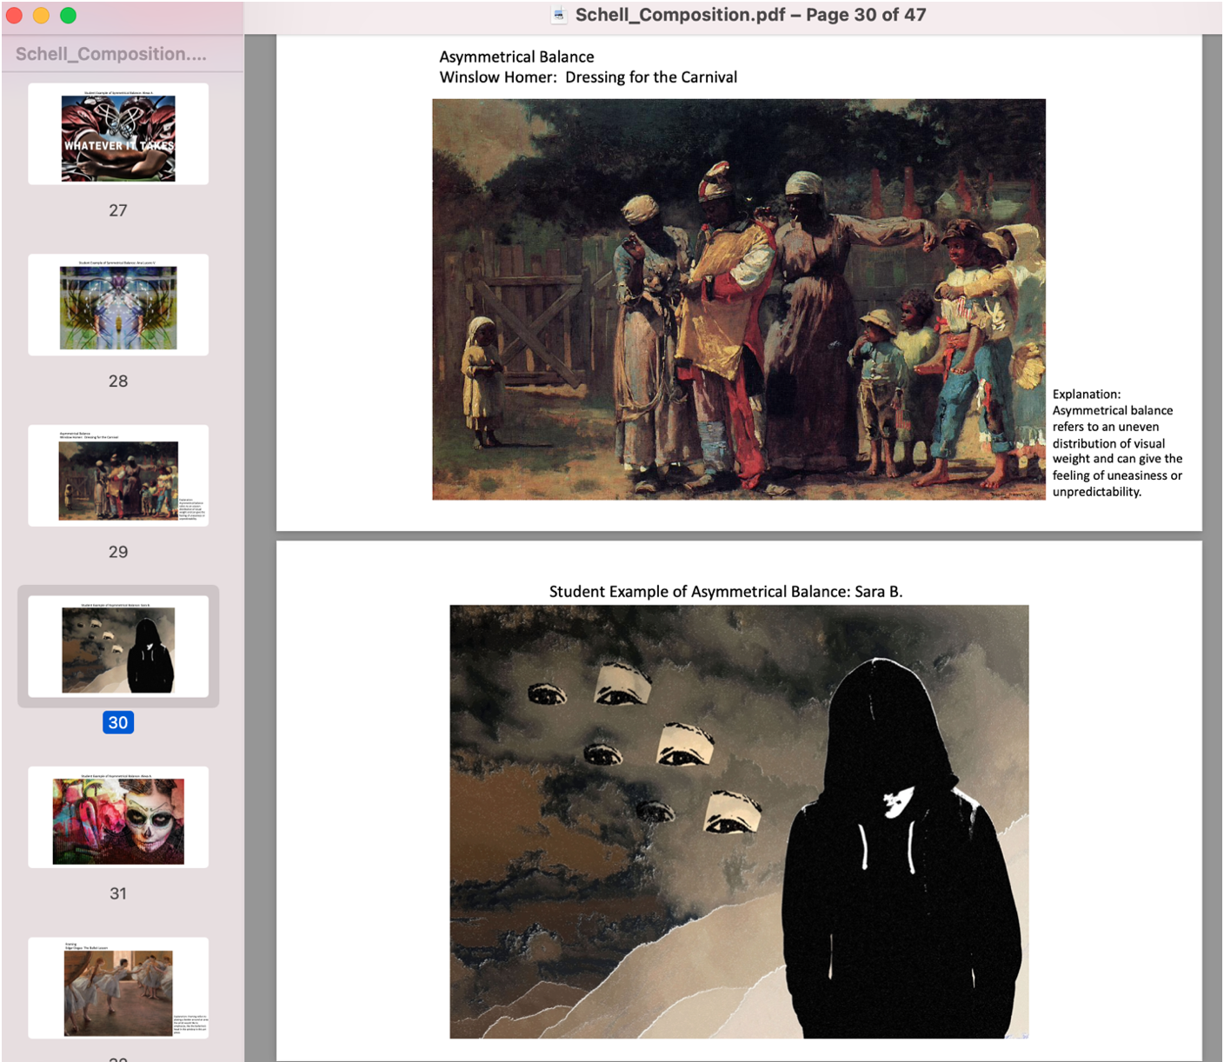Viewport: 1224px width, 1062px height.
Task: Open page 28 from the sidebar thumbnails
Action: (117, 305)
